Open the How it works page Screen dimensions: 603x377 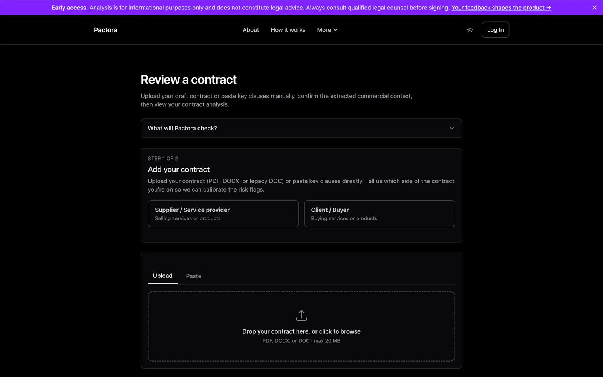(x=288, y=30)
